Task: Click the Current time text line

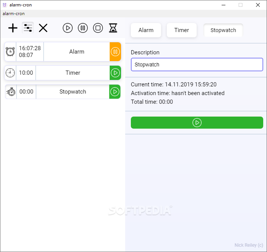Action: coord(174,85)
